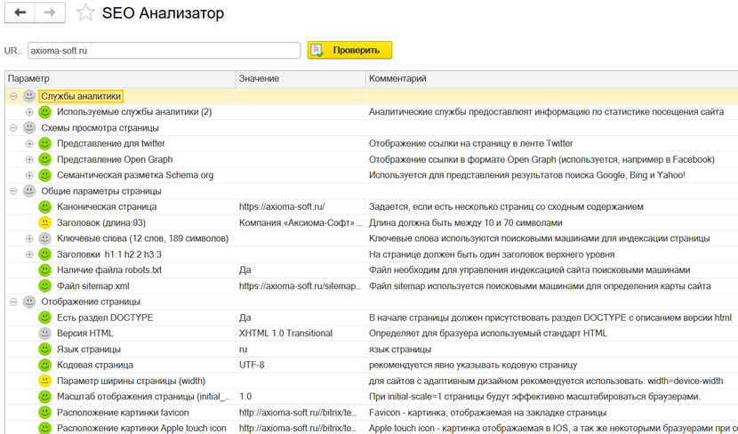This screenshot has height=434, width=738.
Task: Click green smiley of Кодовая страница
Action: (44, 365)
